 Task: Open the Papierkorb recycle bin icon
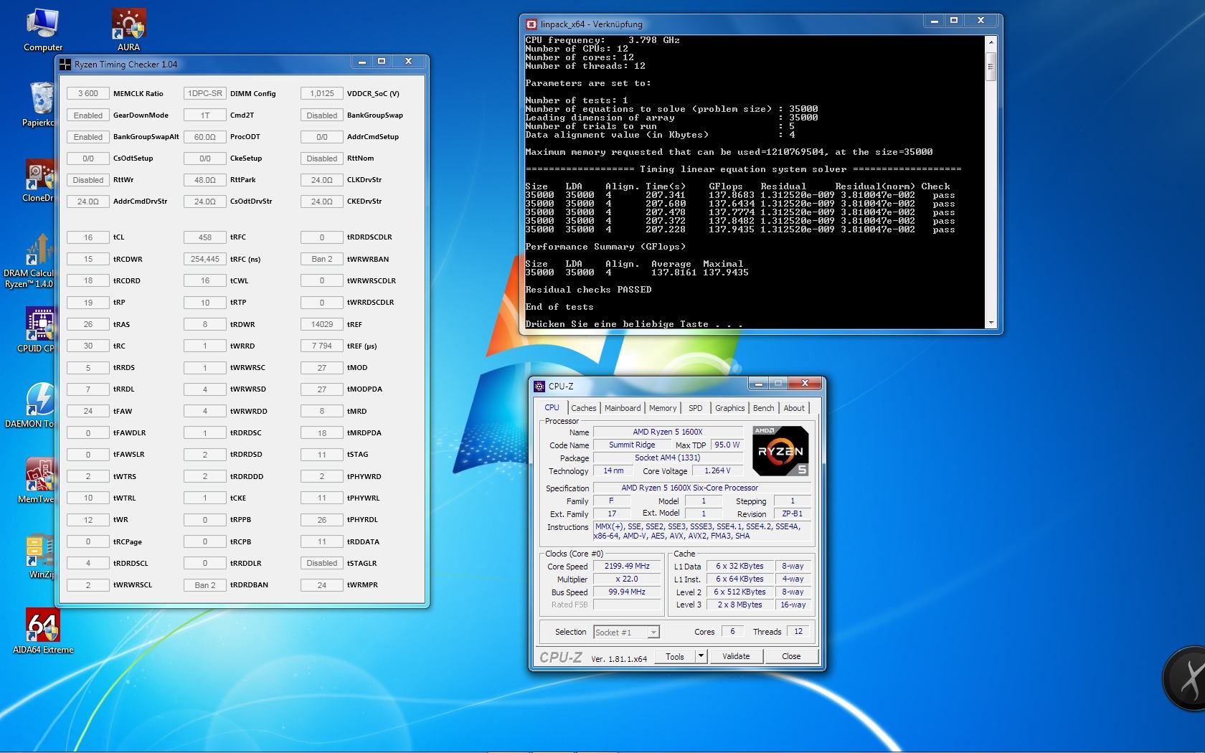41,105
